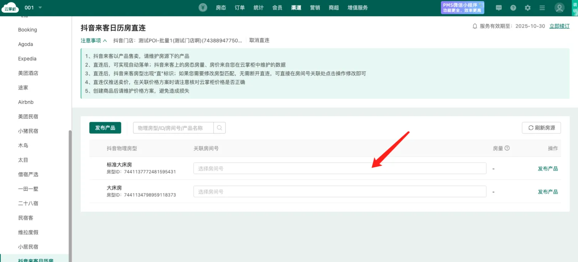Viewport: 578px width, 262px height.
Task: Click the green 发布产品 button above the table
Action: point(105,128)
